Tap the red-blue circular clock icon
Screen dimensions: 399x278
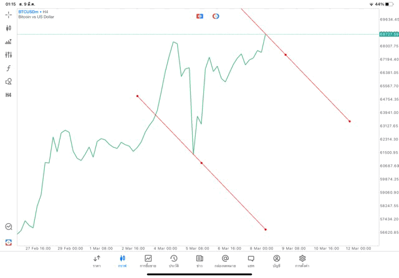pyautogui.click(x=216, y=16)
